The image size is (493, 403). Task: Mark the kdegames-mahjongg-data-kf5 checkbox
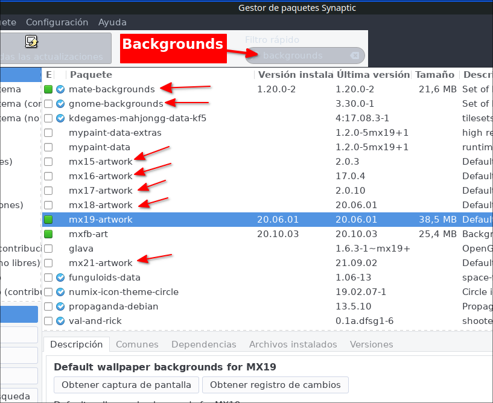click(x=48, y=118)
